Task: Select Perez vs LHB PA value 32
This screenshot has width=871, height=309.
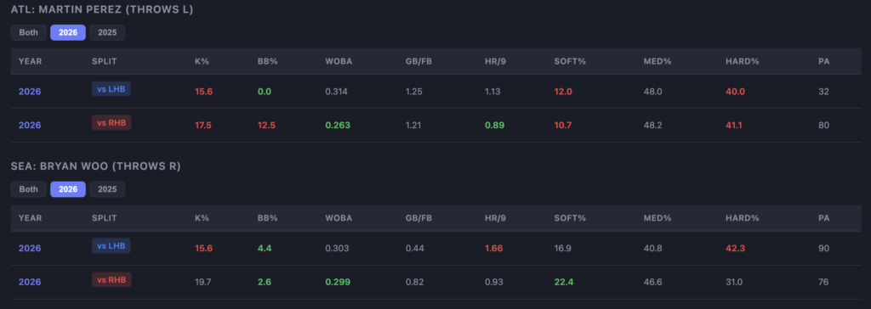Action: pyautogui.click(x=823, y=92)
